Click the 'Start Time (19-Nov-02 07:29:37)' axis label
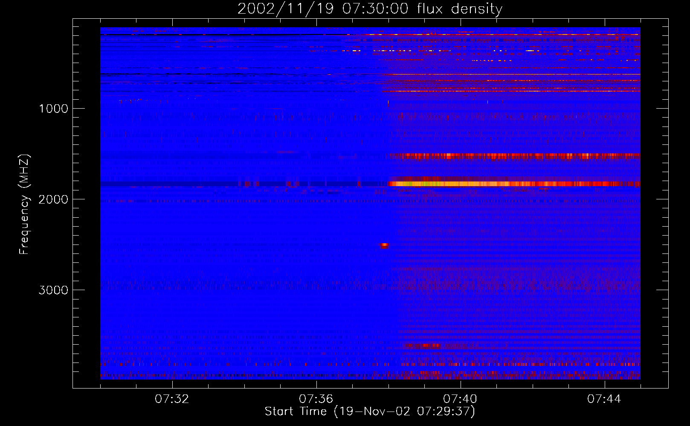 pyautogui.click(x=370, y=412)
